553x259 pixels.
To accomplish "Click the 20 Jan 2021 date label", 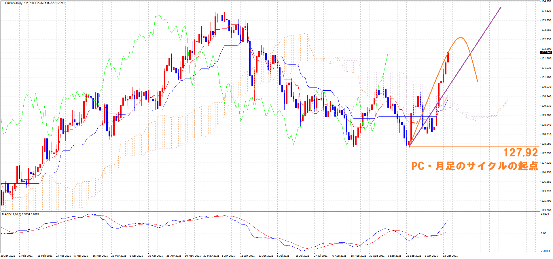I will [8, 256].
